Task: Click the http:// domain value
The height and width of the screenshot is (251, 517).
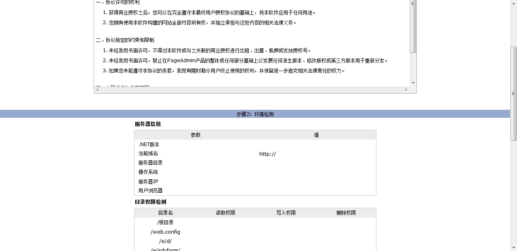Action: (x=267, y=154)
